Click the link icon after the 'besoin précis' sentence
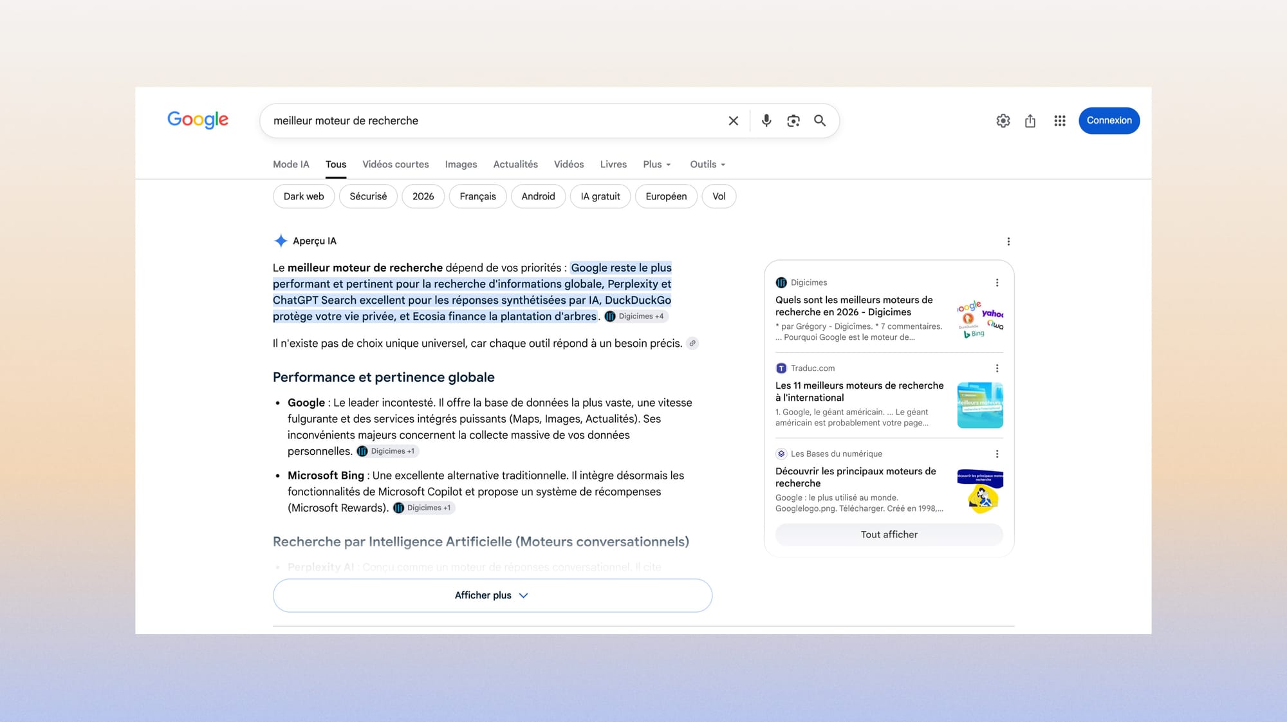This screenshot has width=1287, height=722. (x=692, y=344)
